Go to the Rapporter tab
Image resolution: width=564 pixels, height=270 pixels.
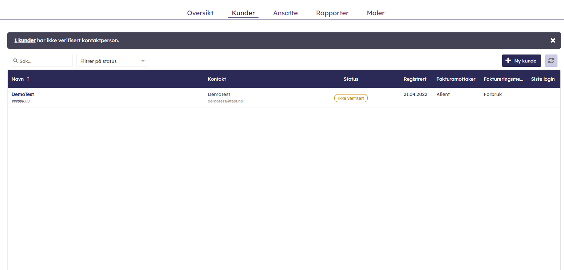332,13
